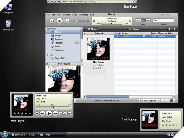Select Radio in the Library sidebar
This screenshot has width=184, height=138.
tap(57, 46)
